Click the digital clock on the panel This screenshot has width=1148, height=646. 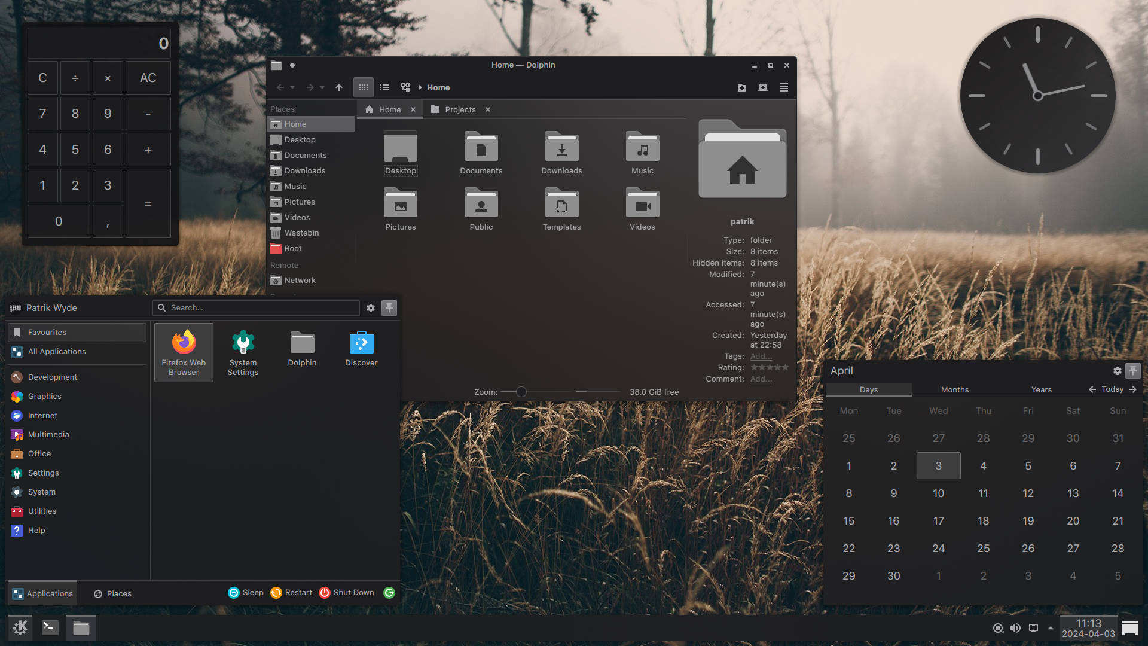(x=1088, y=628)
